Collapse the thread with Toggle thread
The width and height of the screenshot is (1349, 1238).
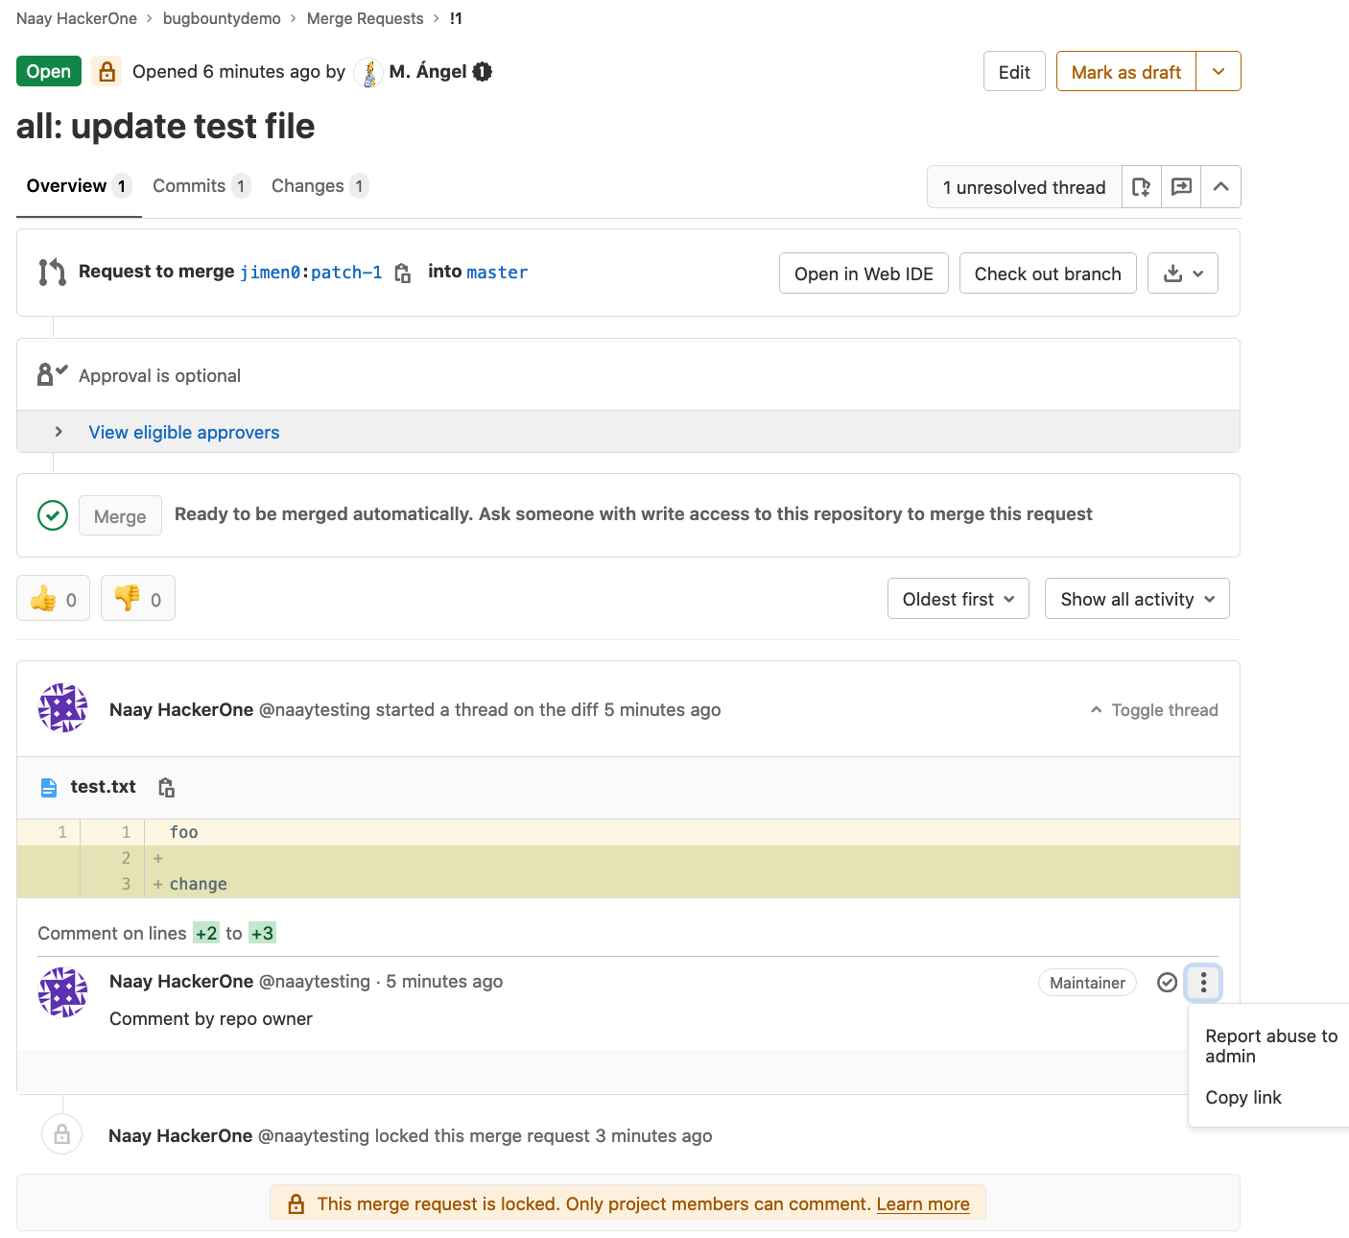tap(1154, 710)
